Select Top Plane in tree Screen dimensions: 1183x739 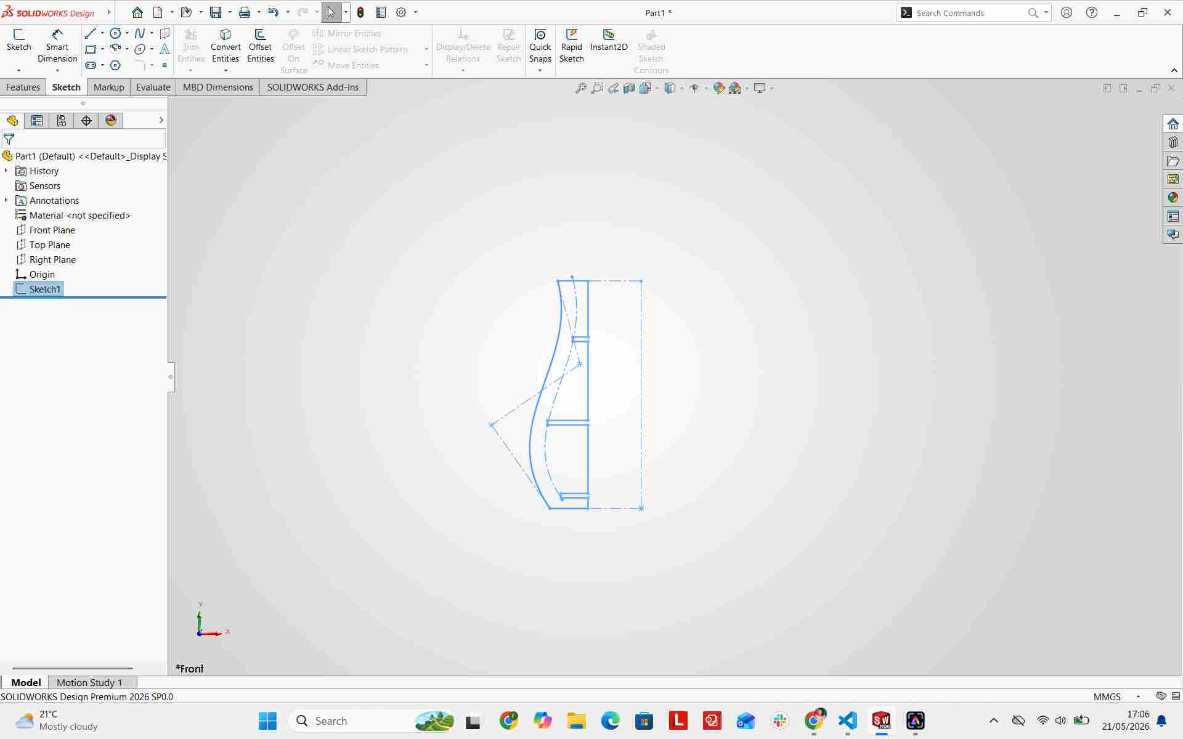pos(43,245)
